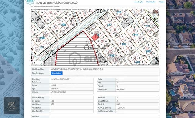The width and height of the screenshot is (195, 118).
Task: Select the Yan Bahçe value '3,00'
Action: point(52,104)
